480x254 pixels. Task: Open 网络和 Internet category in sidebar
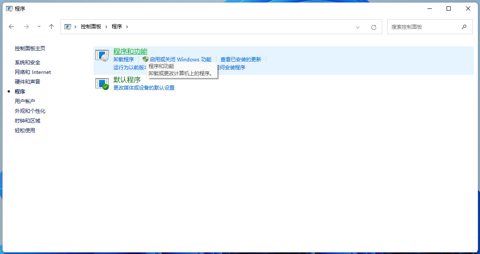33,72
